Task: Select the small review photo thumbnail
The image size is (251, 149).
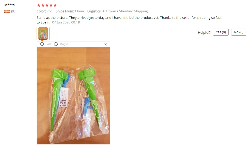Action: tap(43, 33)
